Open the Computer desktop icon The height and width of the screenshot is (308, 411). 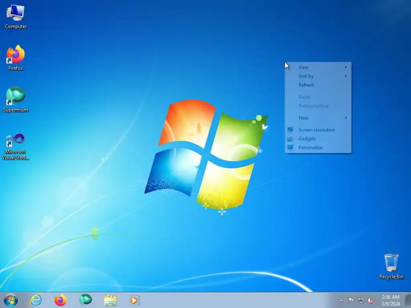click(x=16, y=17)
